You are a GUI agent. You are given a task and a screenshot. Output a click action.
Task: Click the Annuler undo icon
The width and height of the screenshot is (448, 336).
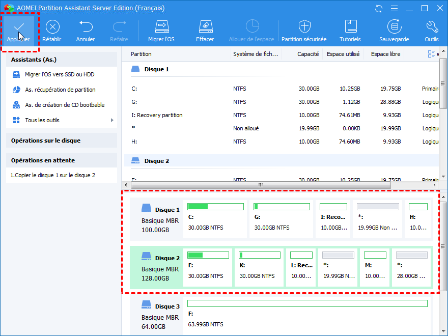(86, 26)
